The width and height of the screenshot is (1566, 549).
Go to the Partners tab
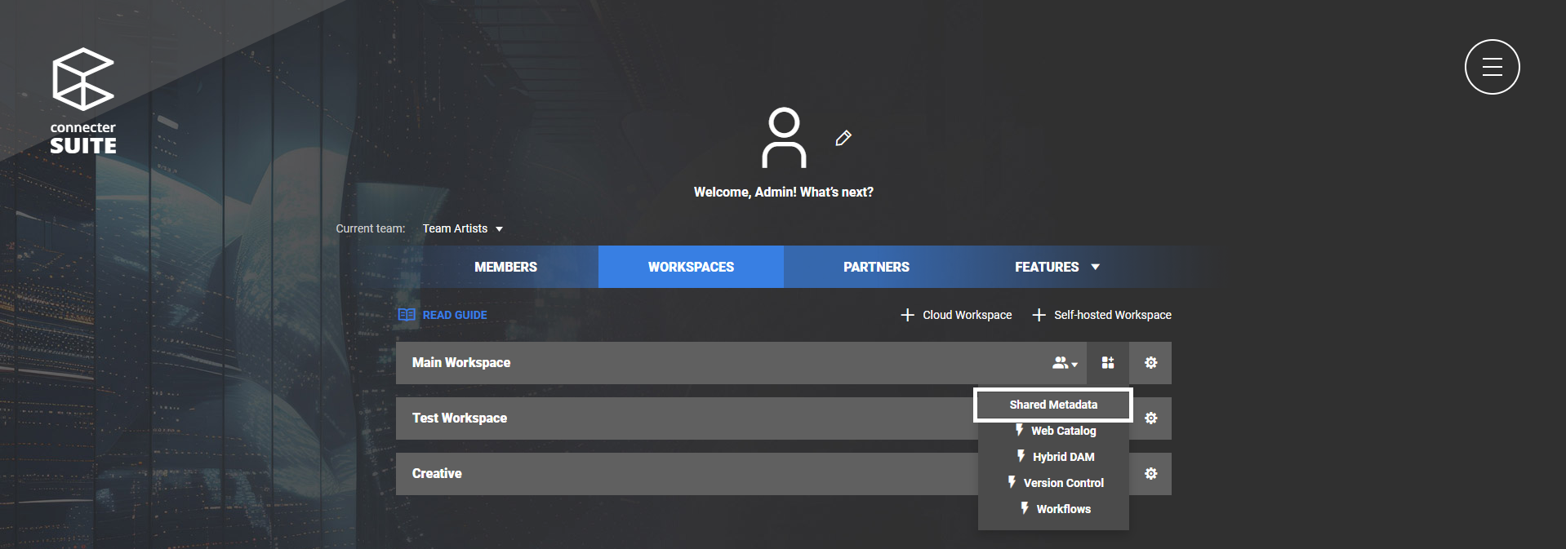876,267
